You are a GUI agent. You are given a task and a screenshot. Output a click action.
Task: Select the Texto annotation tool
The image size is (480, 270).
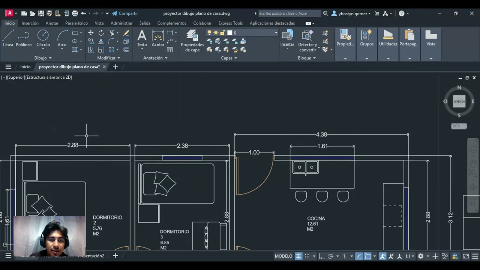142,39
